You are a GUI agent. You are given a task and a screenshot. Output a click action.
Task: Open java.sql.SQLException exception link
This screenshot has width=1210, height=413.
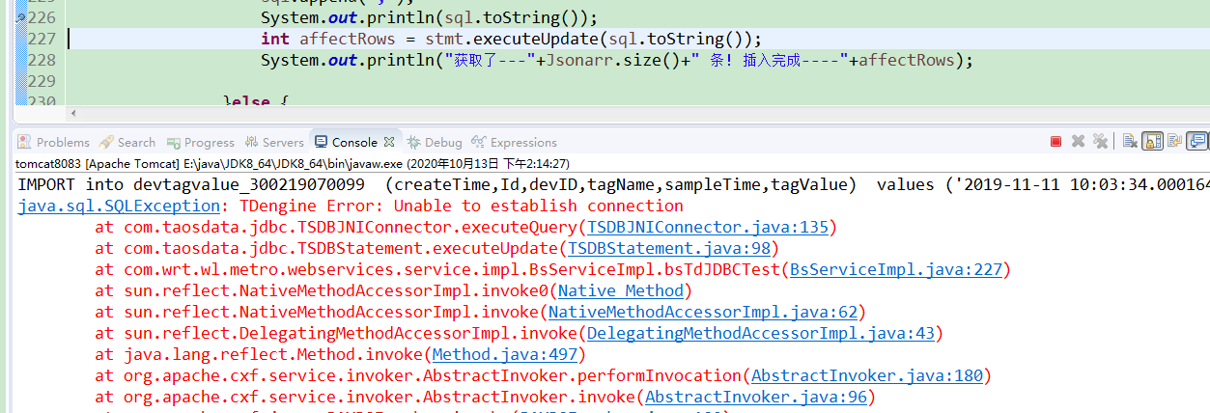click(119, 206)
